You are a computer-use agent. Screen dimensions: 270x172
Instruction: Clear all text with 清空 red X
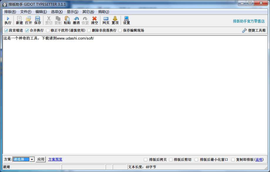tap(95, 21)
